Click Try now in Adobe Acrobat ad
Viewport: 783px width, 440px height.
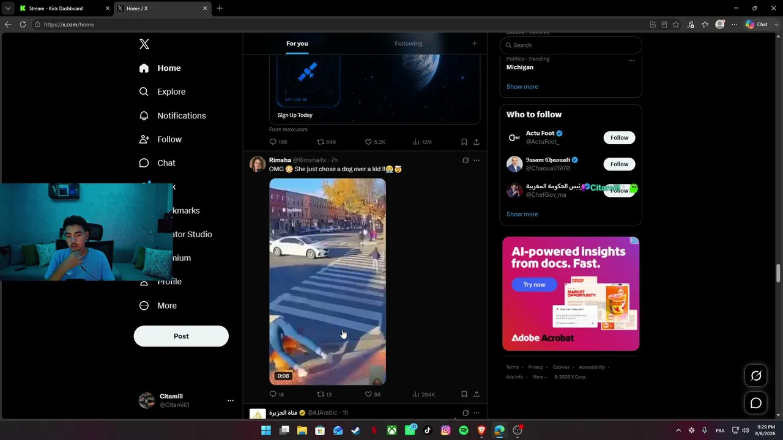pos(534,285)
